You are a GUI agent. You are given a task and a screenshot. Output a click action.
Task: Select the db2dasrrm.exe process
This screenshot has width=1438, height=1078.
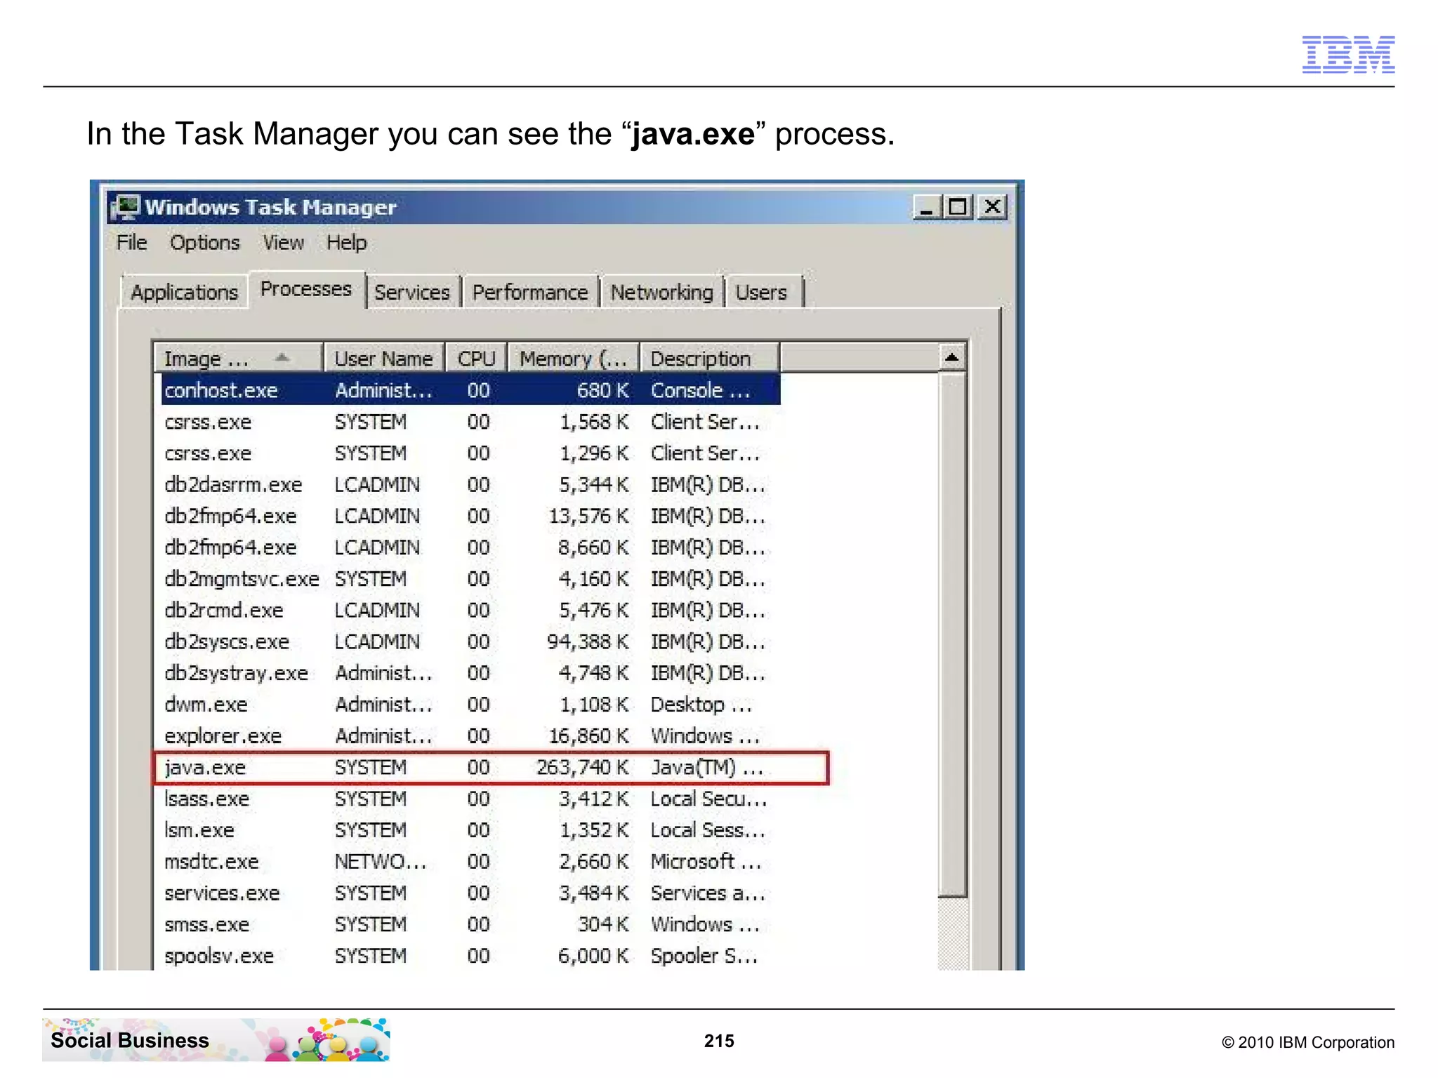point(470,485)
